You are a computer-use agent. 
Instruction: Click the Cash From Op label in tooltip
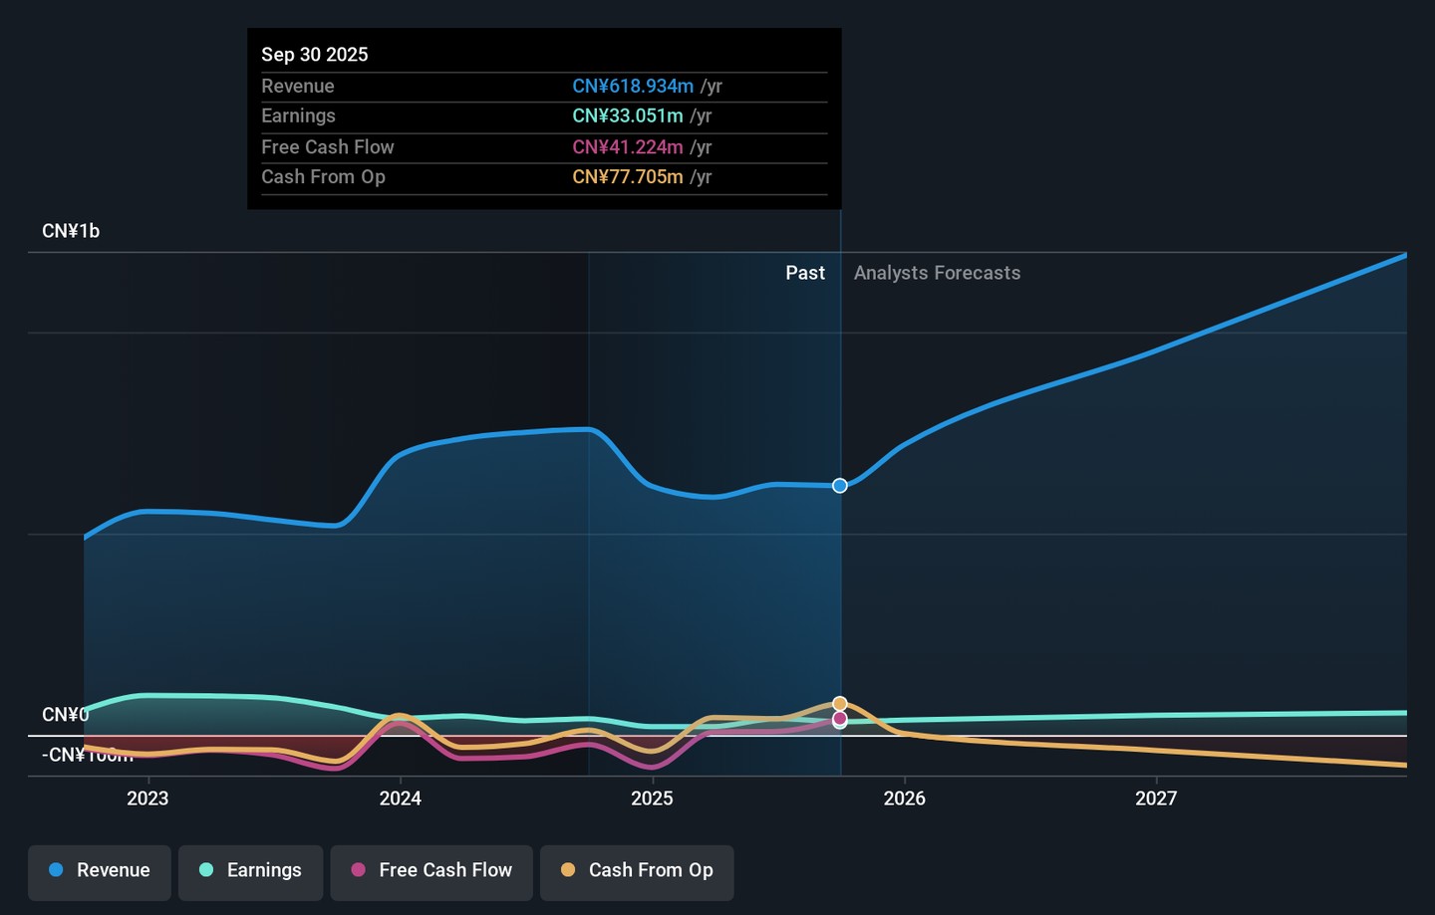click(x=323, y=177)
